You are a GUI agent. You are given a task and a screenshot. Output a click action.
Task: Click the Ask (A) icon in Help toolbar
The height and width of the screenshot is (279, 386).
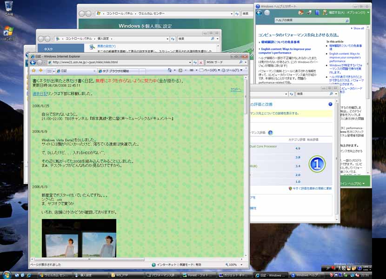click(x=325, y=13)
